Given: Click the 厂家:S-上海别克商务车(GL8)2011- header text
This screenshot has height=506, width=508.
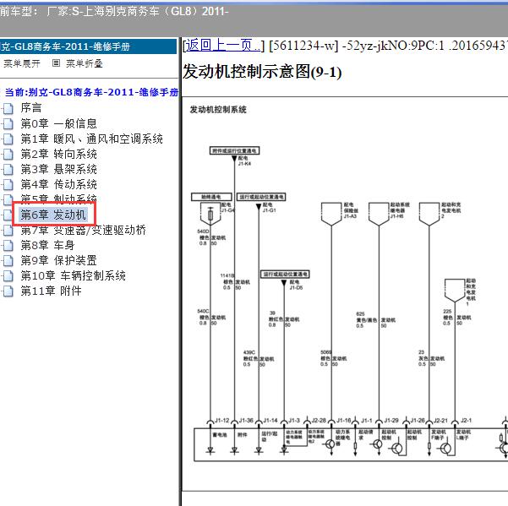Looking at the screenshot, I should [138, 12].
